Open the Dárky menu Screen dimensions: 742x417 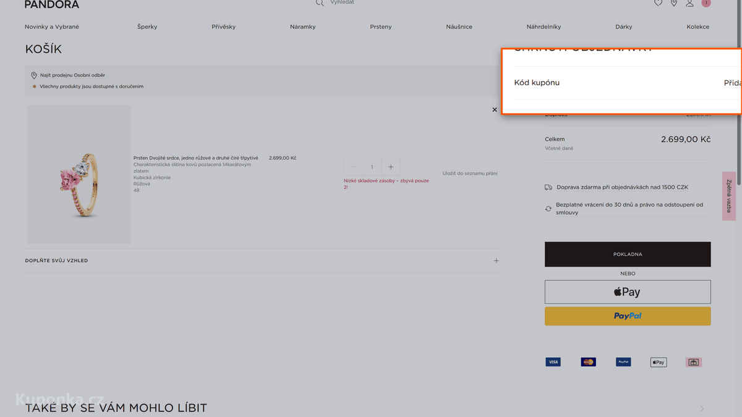(624, 27)
